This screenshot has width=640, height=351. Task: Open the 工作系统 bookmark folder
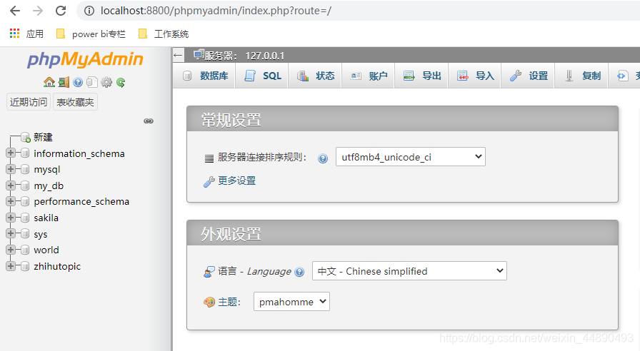click(x=164, y=34)
